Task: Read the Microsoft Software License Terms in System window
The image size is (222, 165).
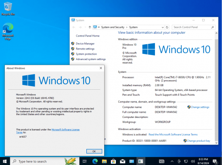Action: 173,134
